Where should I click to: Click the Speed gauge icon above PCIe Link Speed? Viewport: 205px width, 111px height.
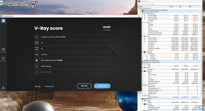[145, 95]
